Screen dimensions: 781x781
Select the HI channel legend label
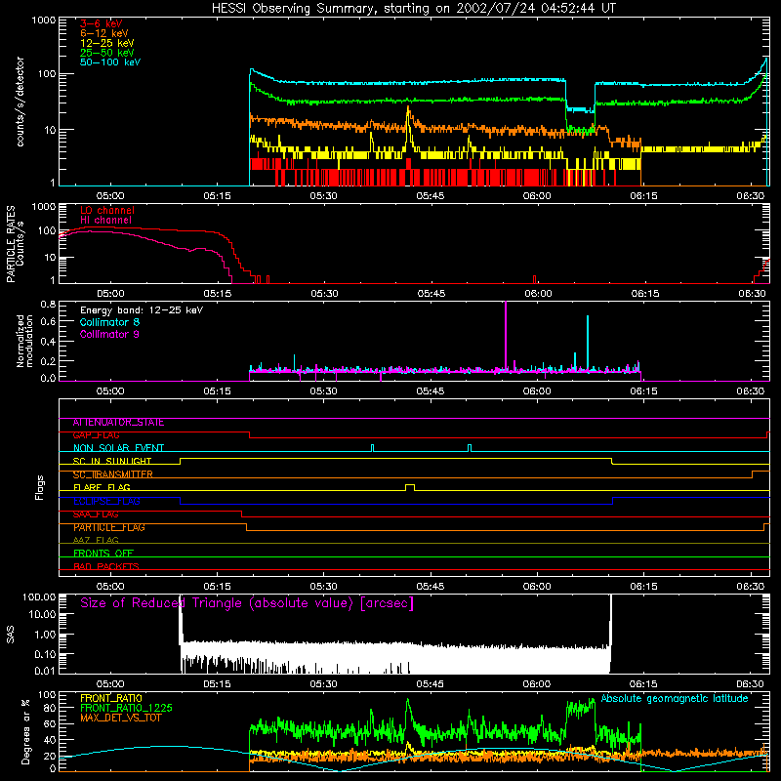(x=105, y=221)
